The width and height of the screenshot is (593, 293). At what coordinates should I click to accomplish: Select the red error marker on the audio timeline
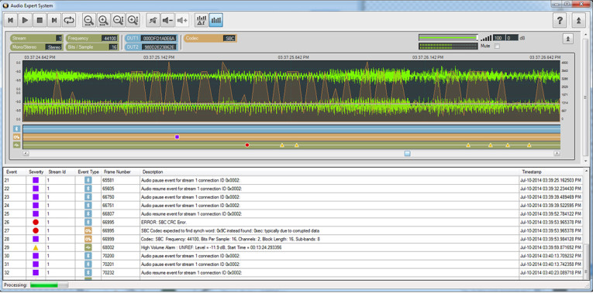click(247, 145)
